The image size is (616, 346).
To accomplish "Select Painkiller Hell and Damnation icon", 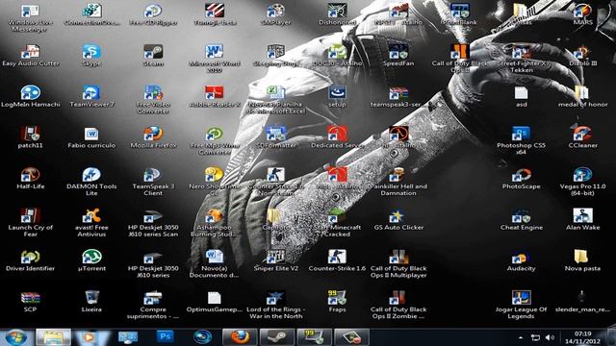I will point(398,176).
